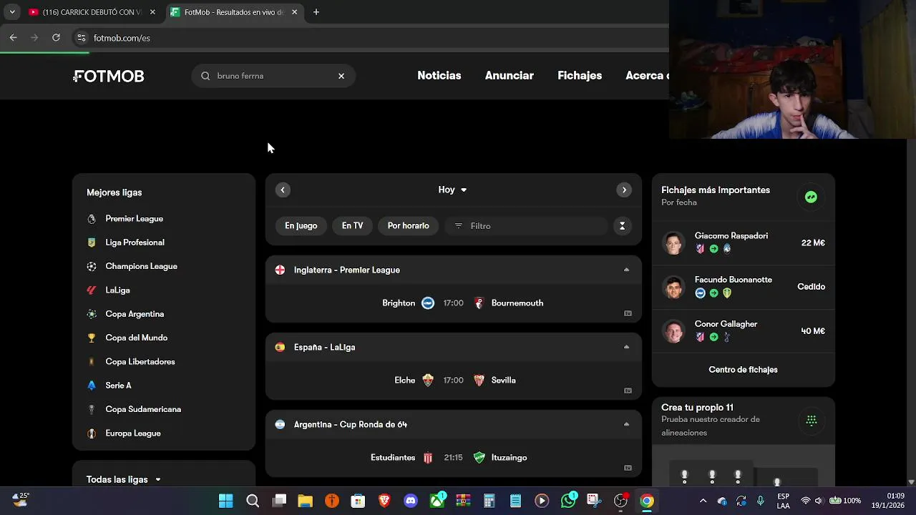Click Giacomo Raspadori player photo

[x=673, y=243]
